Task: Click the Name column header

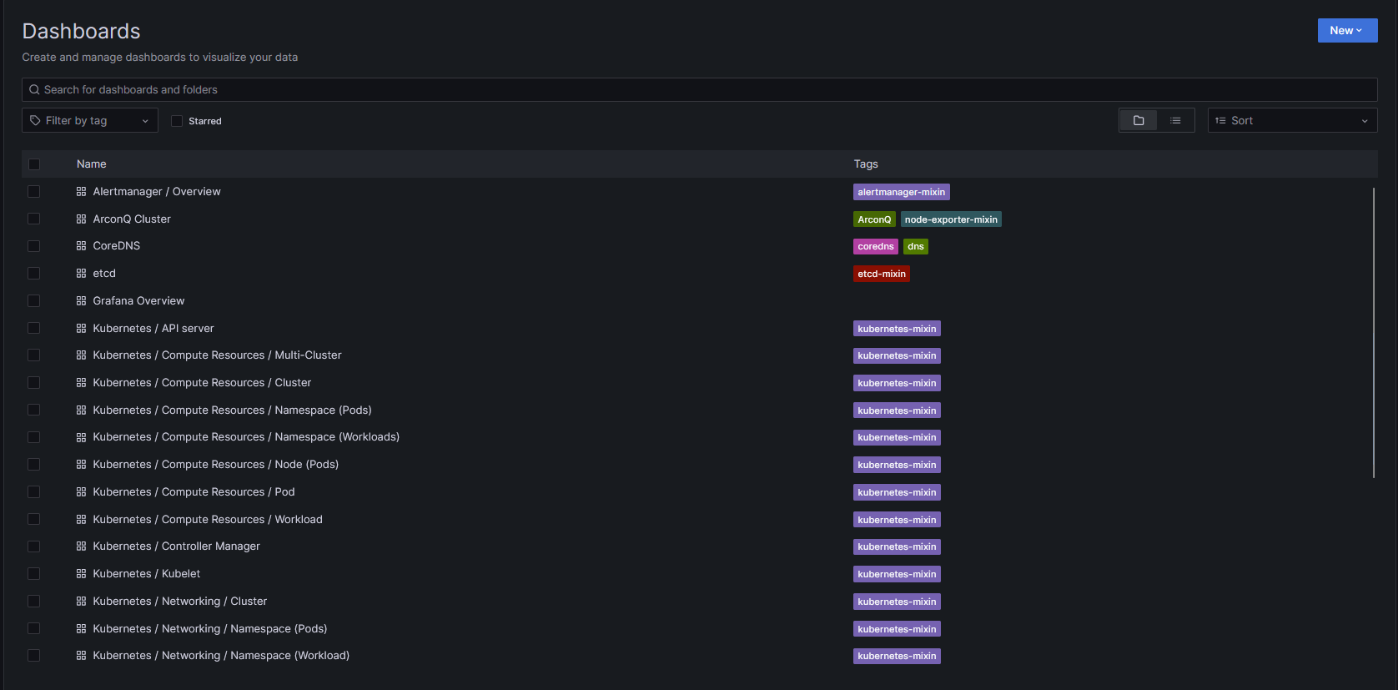Action: (x=92, y=164)
